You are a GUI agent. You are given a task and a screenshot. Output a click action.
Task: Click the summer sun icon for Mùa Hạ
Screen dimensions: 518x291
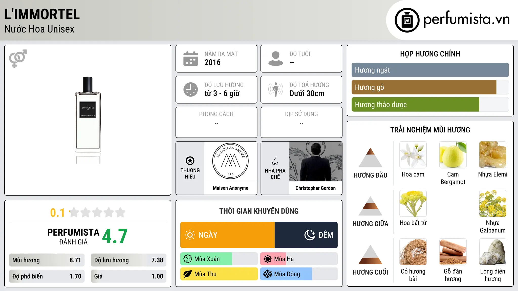tap(268, 259)
